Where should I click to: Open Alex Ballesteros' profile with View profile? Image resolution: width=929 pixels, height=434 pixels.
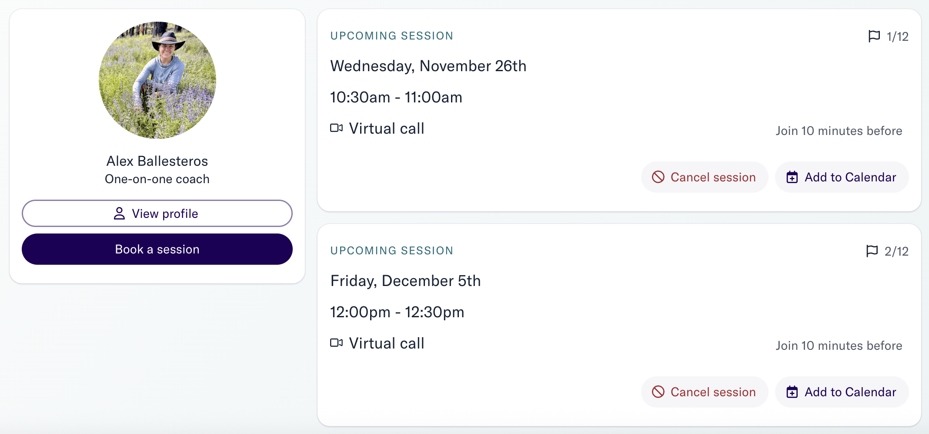tap(157, 214)
